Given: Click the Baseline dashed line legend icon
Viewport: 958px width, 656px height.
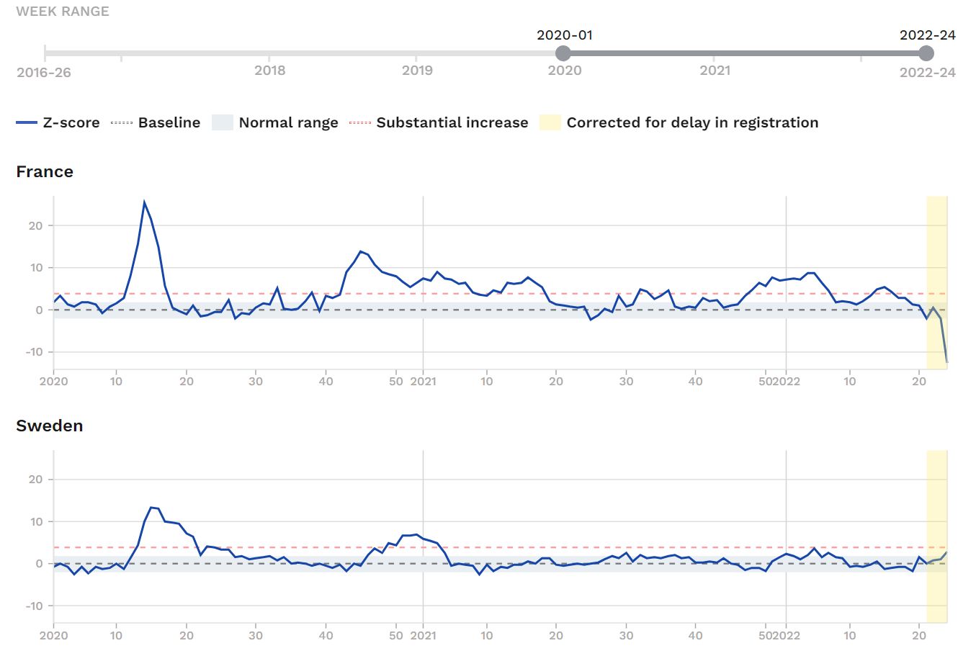Looking at the screenshot, I should click(122, 123).
